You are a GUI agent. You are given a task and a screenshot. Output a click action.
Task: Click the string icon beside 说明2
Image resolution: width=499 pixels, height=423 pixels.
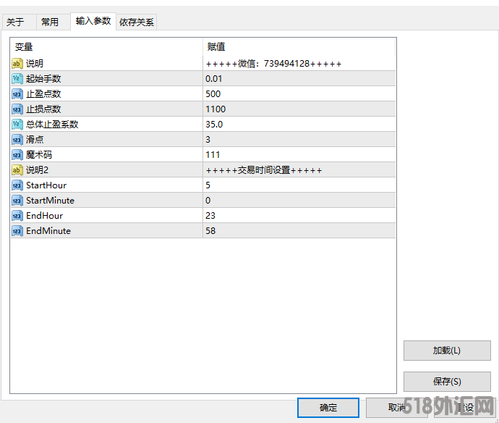pos(17,170)
